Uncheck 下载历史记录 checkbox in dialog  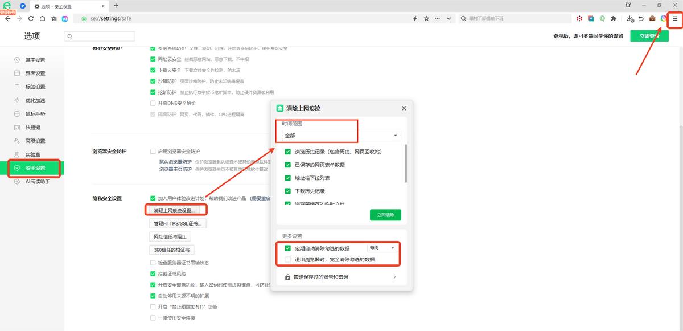pyautogui.click(x=288, y=191)
